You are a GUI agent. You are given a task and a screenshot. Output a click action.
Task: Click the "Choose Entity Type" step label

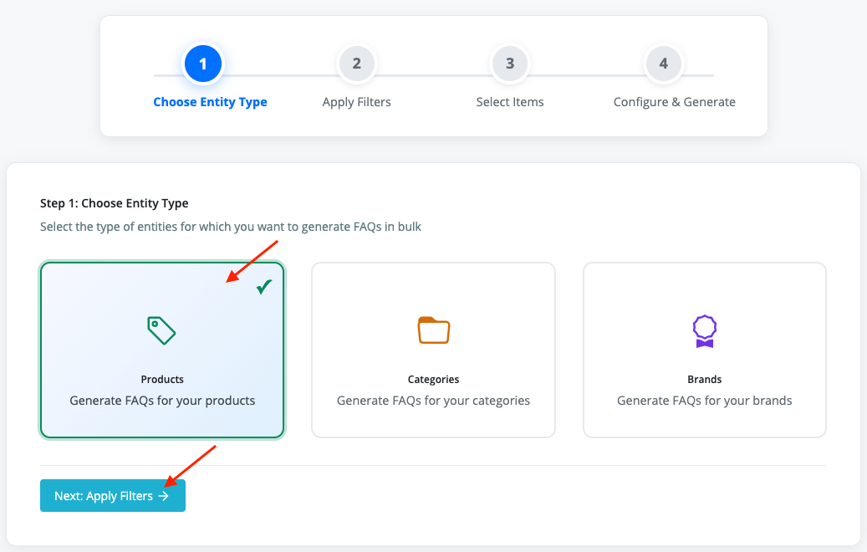coord(210,102)
